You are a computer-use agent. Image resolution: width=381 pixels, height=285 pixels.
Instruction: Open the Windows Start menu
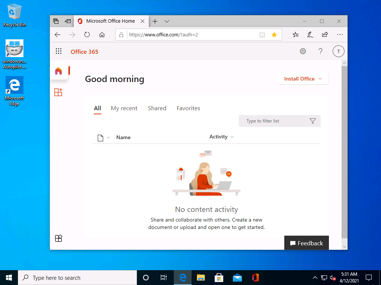pos(9,278)
